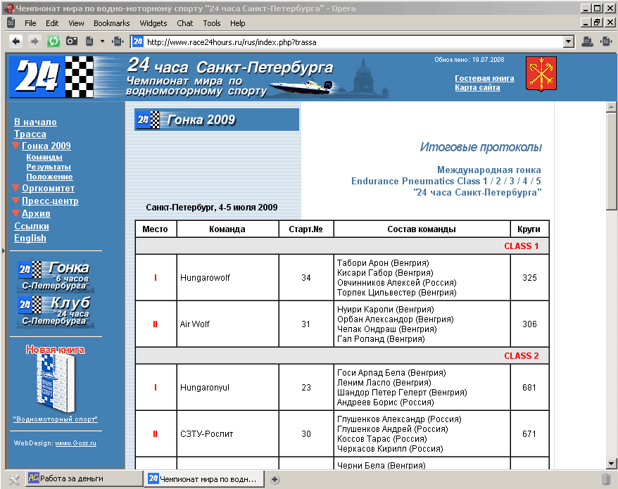The width and height of the screenshot is (618, 489).
Task: Open the Трасса sidebar link
Action: point(30,134)
